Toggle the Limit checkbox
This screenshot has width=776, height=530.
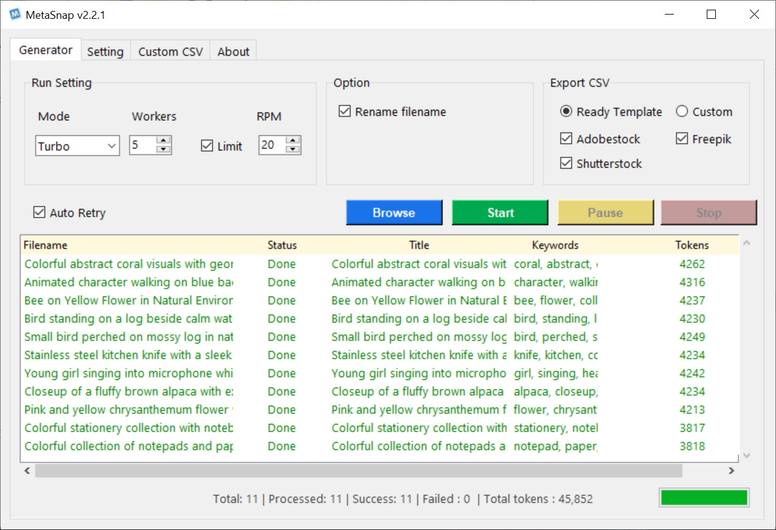(x=207, y=146)
